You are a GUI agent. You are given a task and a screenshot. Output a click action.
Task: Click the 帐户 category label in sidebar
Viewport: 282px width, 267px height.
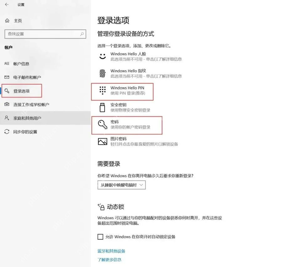click(8, 48)
